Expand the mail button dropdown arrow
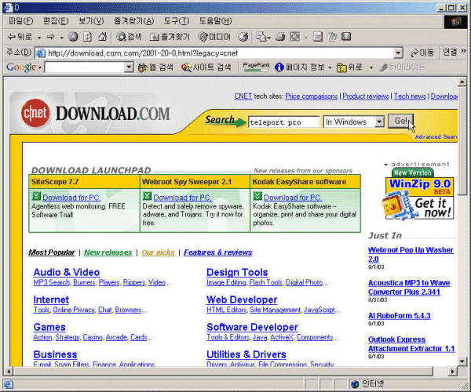471x392 pixels. click(x=268, y=38)
